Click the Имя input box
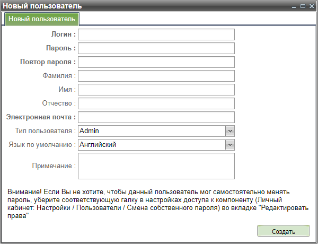Viewport: 318px width, 244px height. coord(156,90)
